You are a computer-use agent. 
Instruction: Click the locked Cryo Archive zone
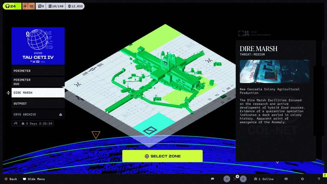(x=38, y=114)
